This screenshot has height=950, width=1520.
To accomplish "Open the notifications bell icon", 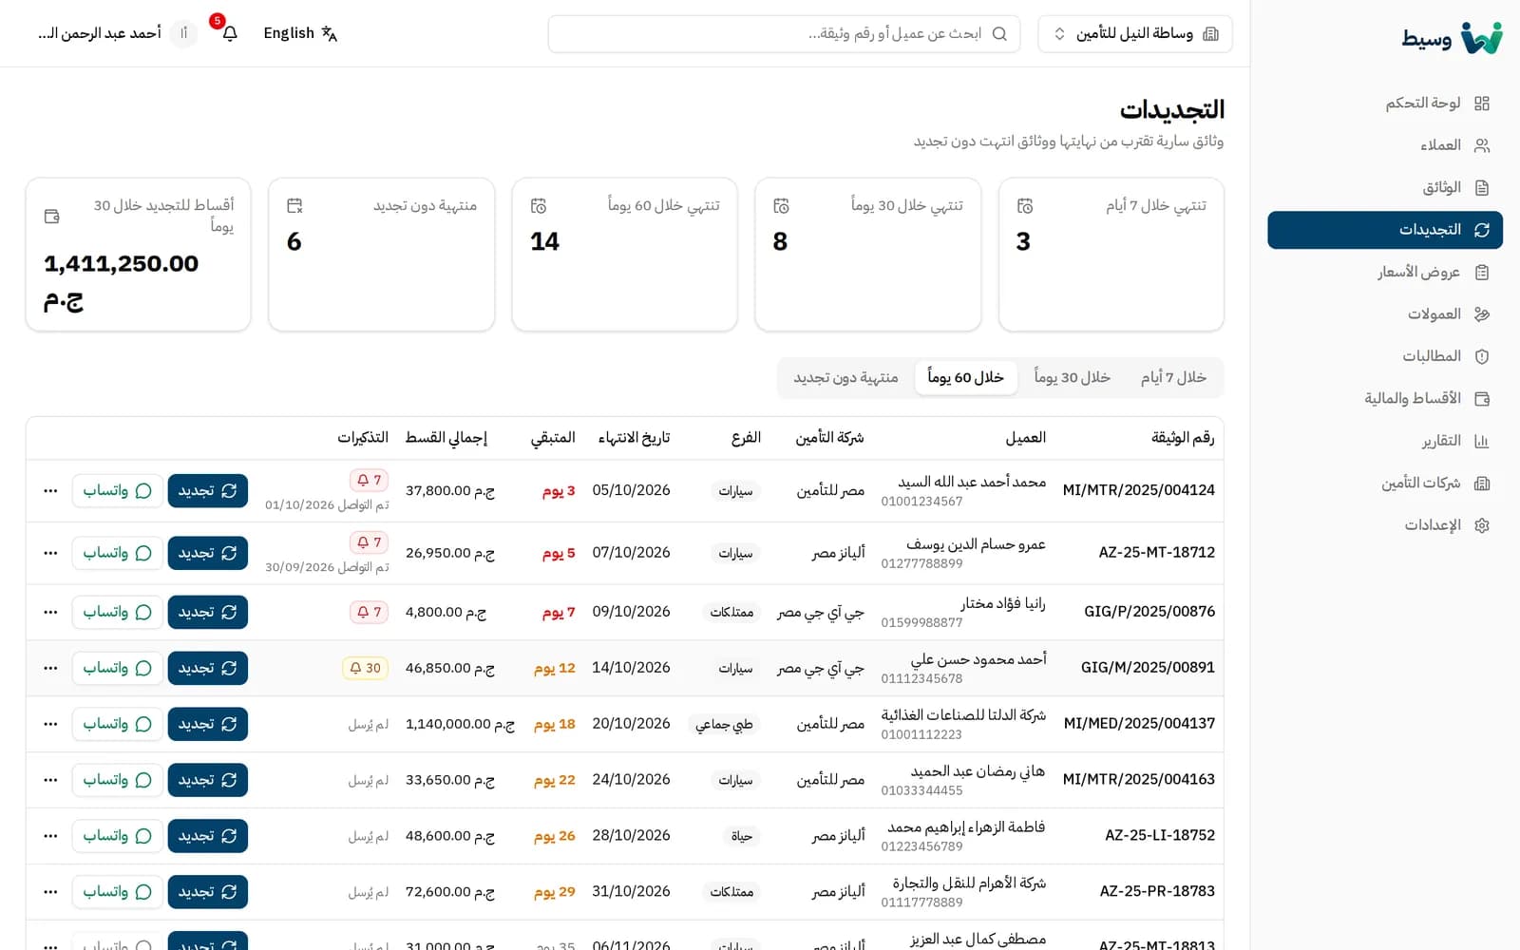I will point(230,33).
